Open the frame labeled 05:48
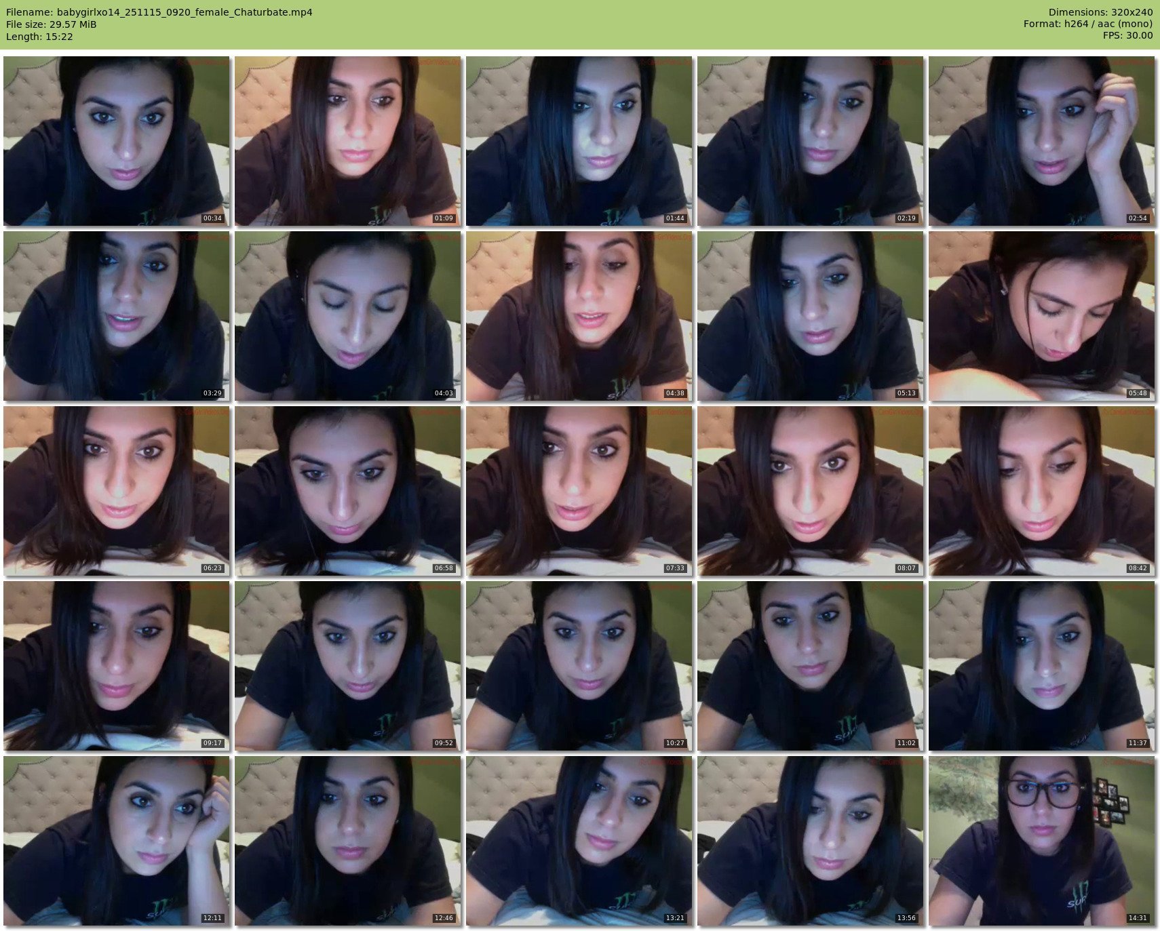 click(x=1041, y=316)
